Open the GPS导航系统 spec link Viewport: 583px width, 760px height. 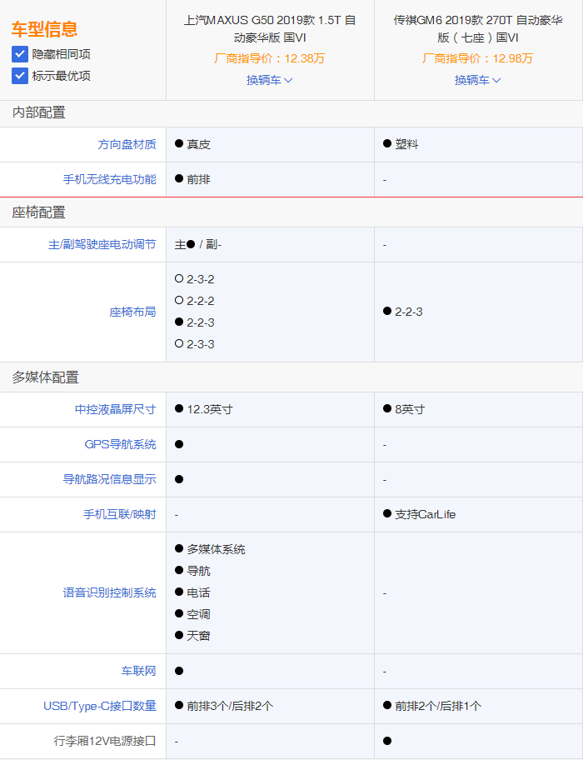(120, 444)
